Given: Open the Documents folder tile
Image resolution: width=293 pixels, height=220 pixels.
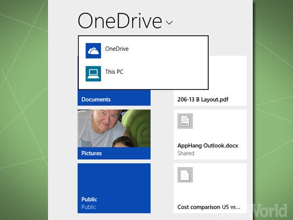Looking at the screenshot, I should tap(114, 98).
